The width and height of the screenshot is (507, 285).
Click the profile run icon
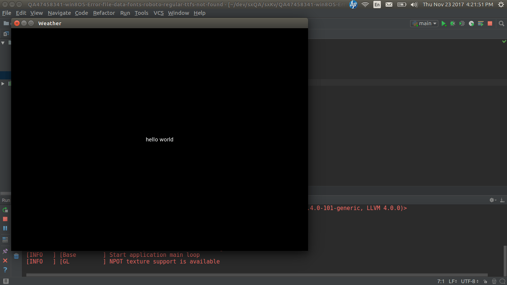point(471,23)
